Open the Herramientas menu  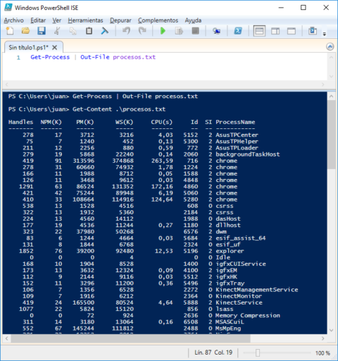85,20
